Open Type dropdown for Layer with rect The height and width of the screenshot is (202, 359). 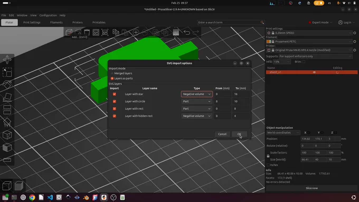pyautogui.click(x=197, y=109)
